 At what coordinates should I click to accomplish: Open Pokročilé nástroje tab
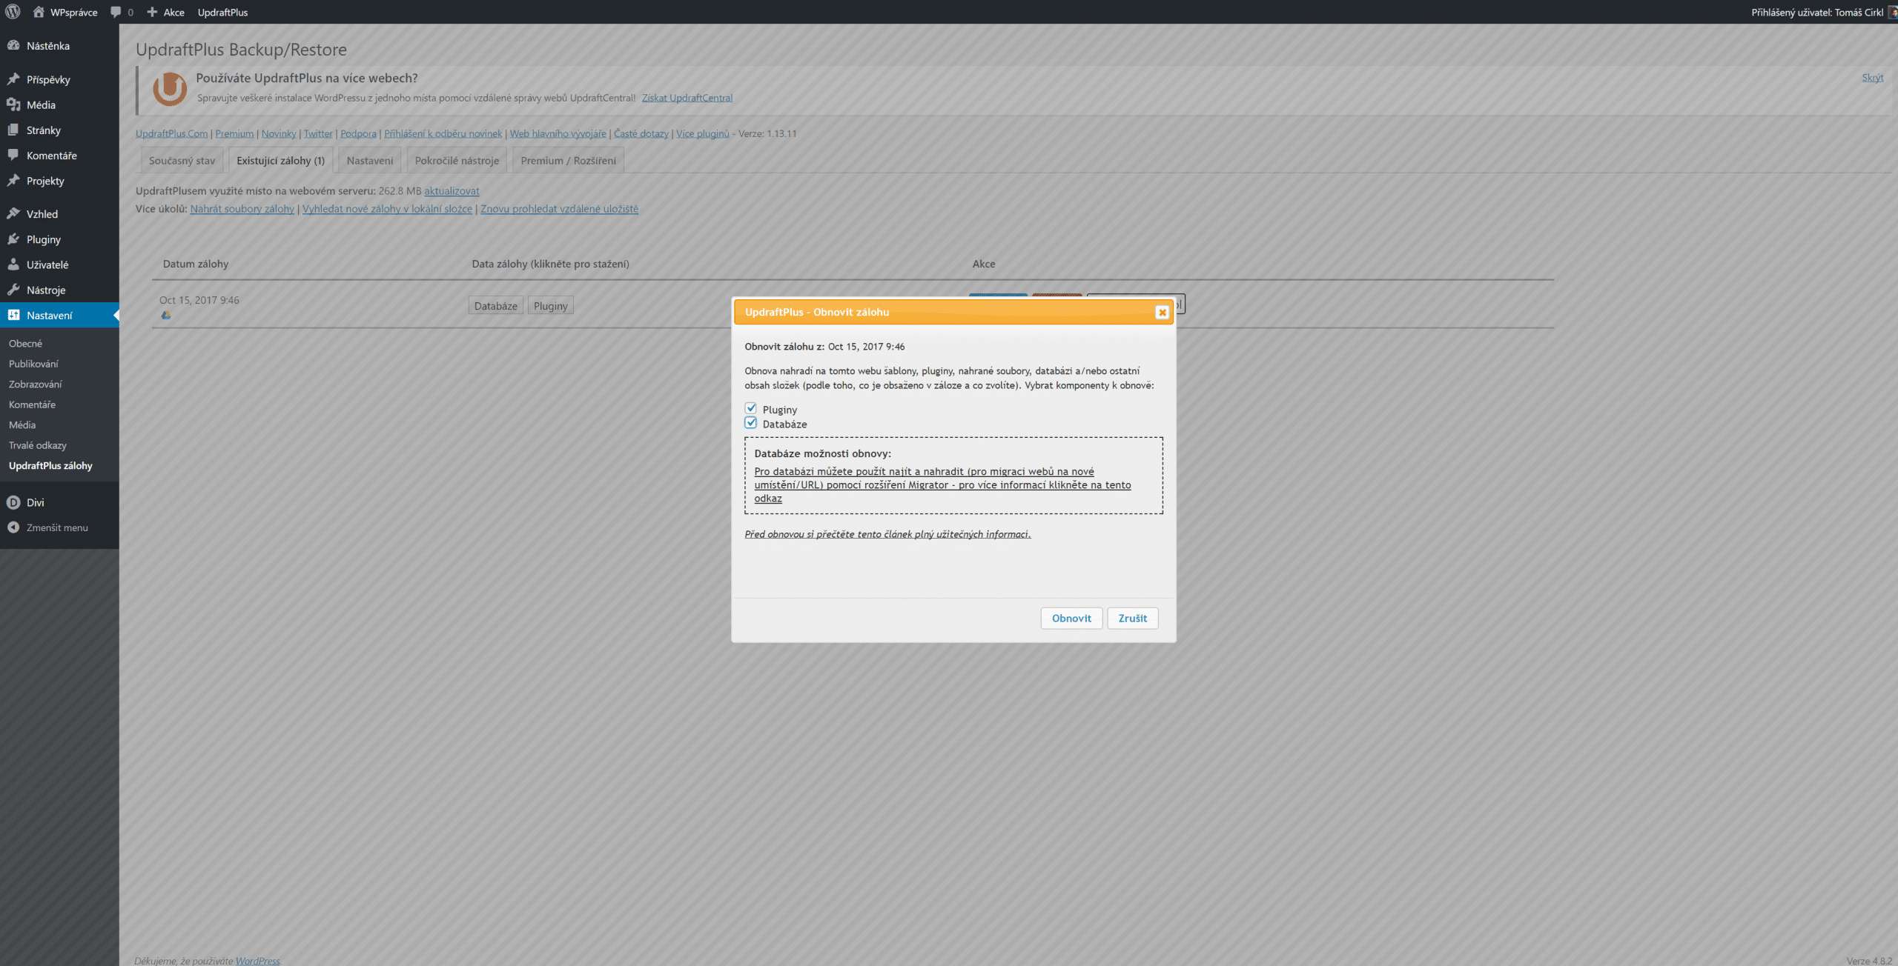point(457,160)
